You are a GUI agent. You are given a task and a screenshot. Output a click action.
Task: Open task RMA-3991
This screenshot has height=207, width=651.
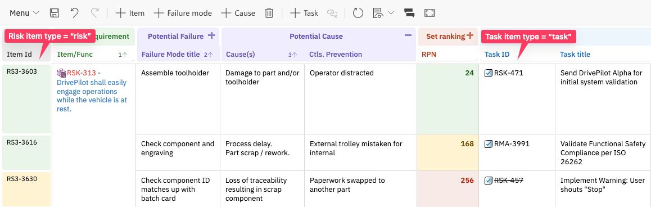pyautogui.click(x=512, y=144)
